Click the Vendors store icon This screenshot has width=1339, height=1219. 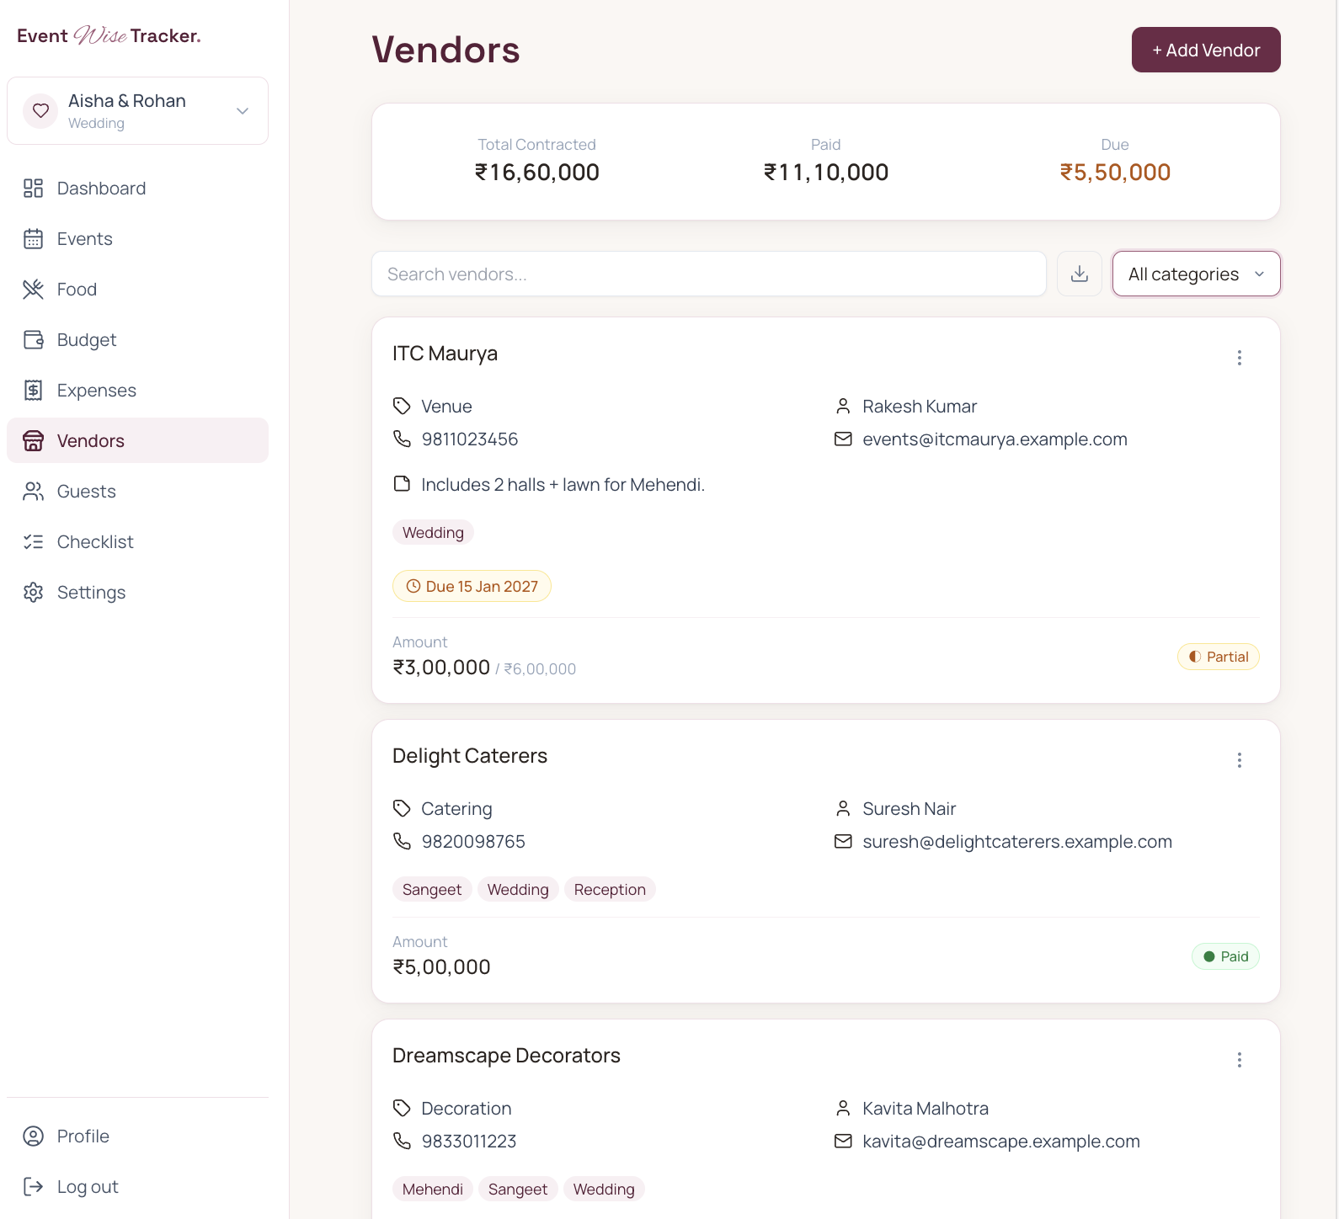pyautogui.click(x=33, y=441)
